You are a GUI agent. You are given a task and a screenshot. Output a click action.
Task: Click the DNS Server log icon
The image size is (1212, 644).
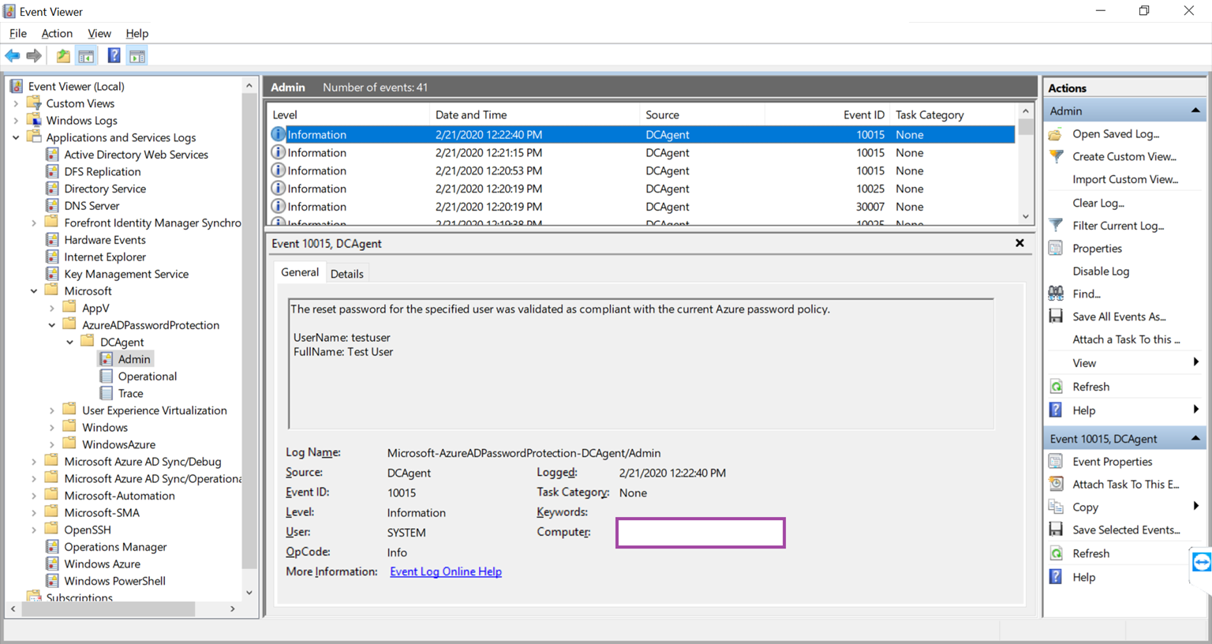point(52,205)
